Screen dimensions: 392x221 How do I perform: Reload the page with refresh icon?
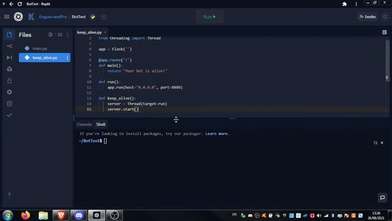point(20,4)
